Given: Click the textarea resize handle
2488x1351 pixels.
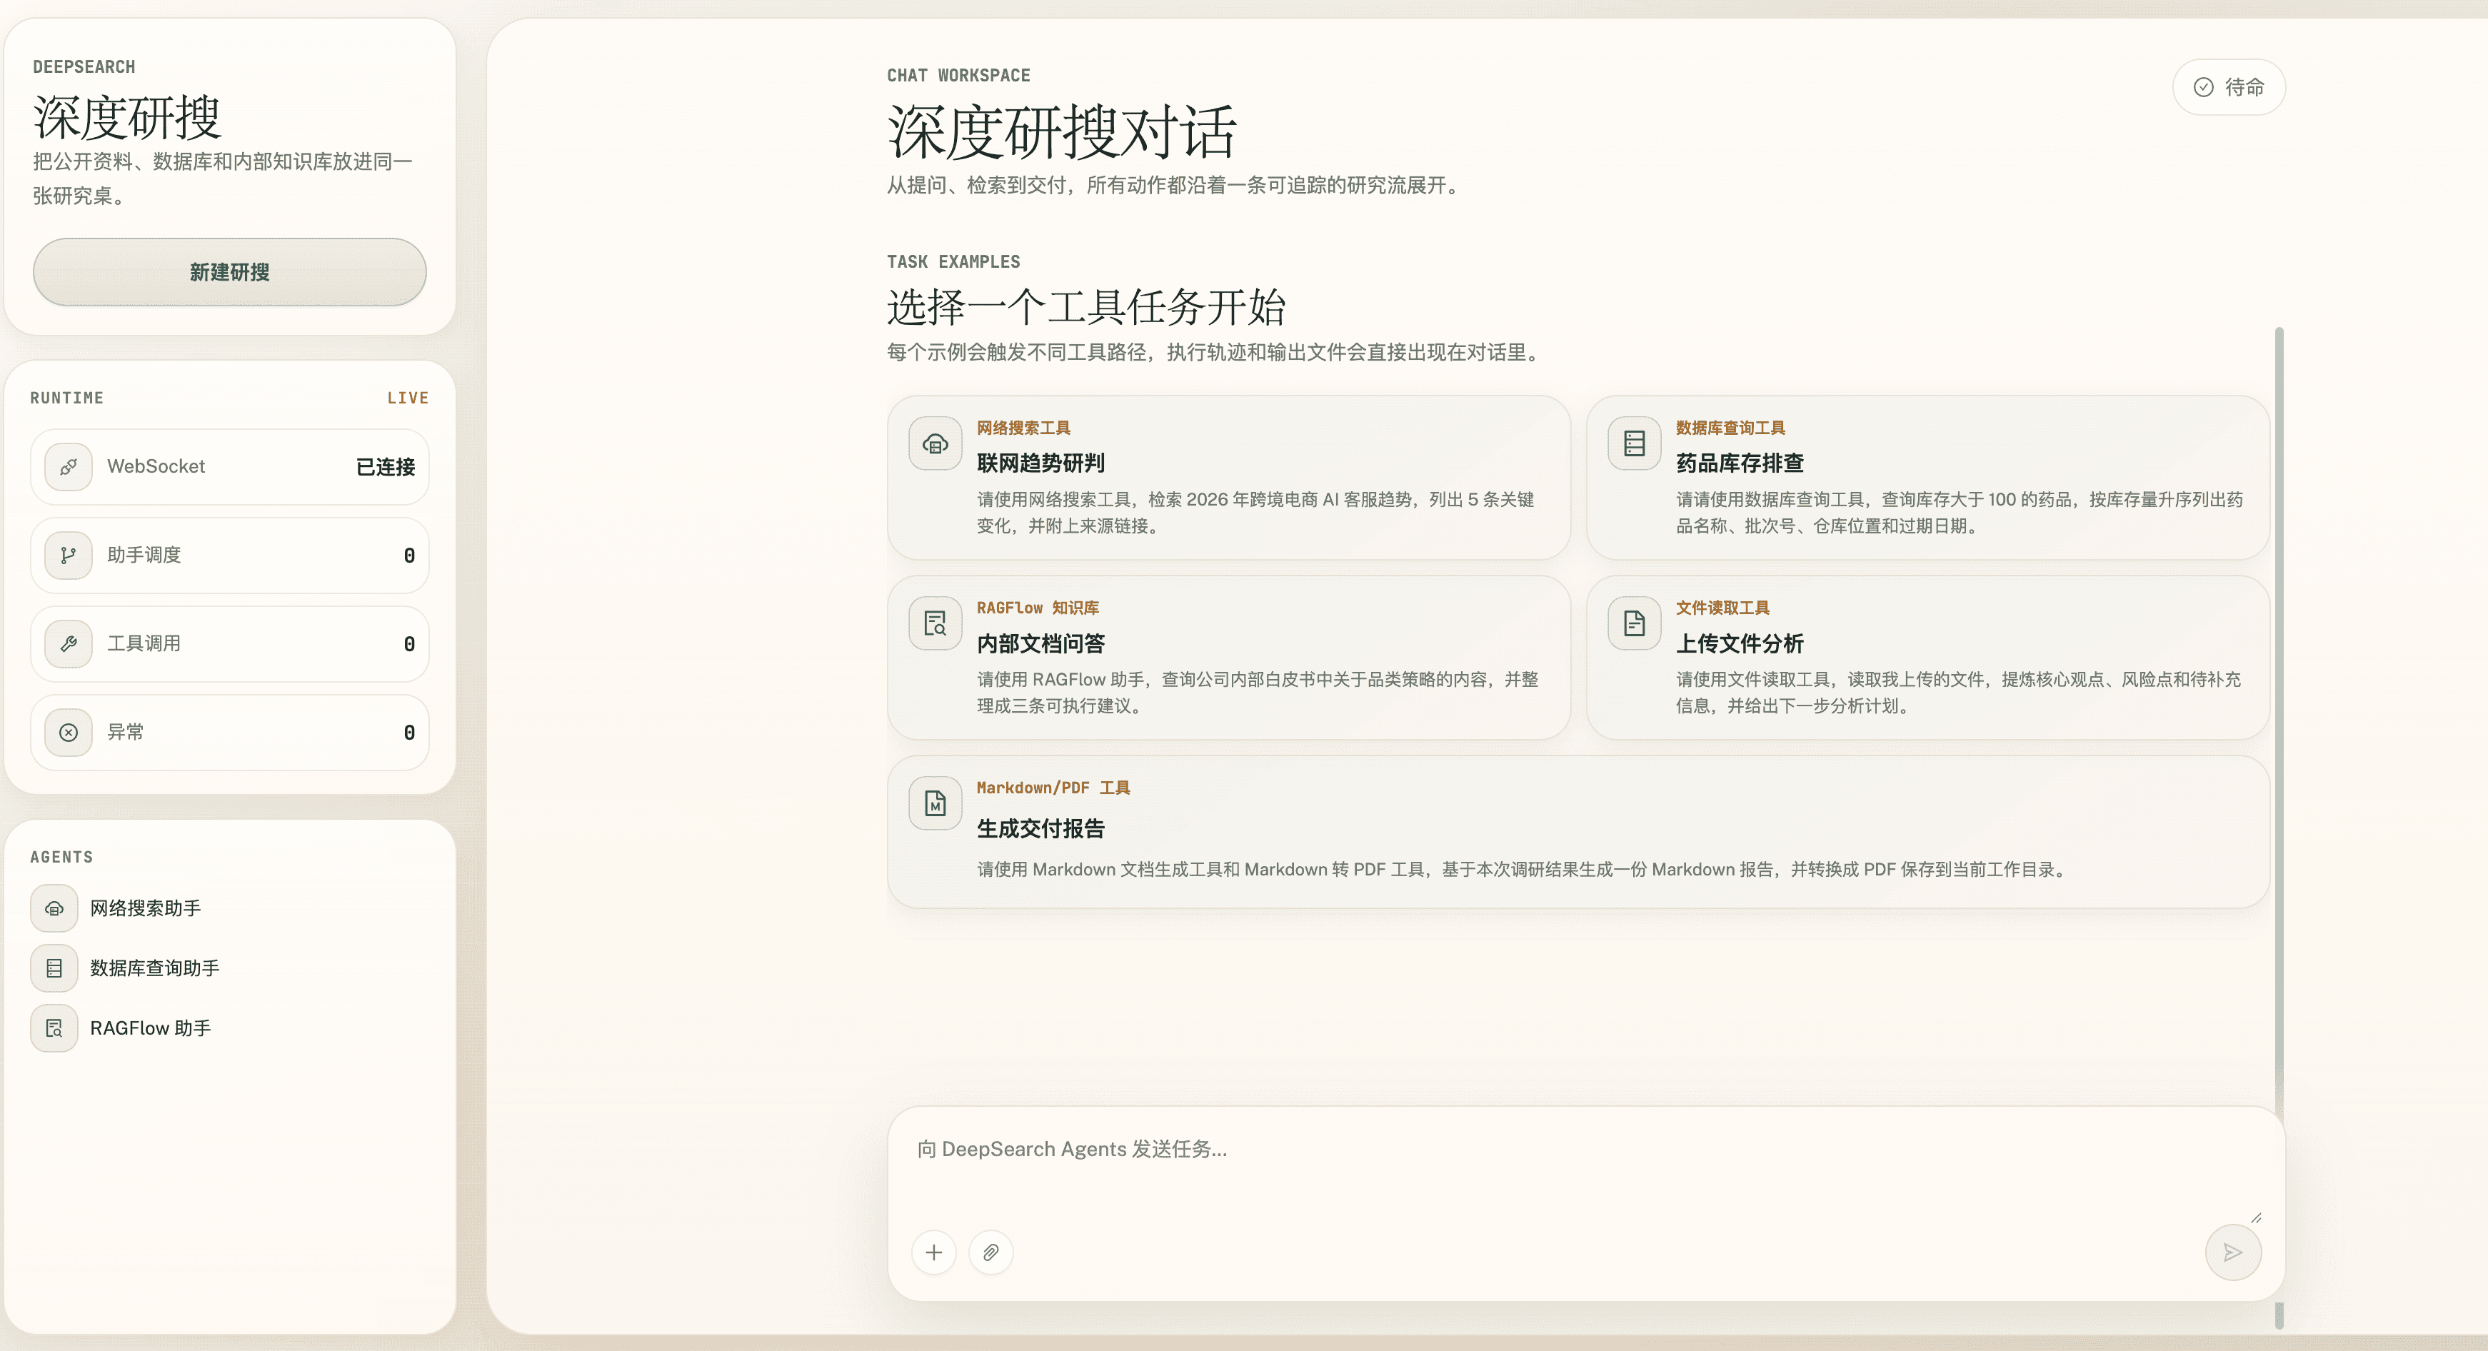Looking at the screenshot, I should 2255,1217.
